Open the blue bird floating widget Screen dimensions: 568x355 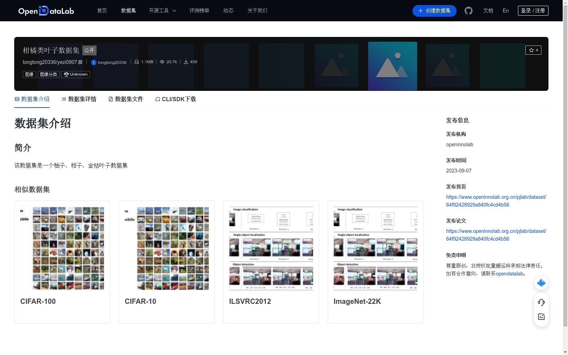(541, 283)
